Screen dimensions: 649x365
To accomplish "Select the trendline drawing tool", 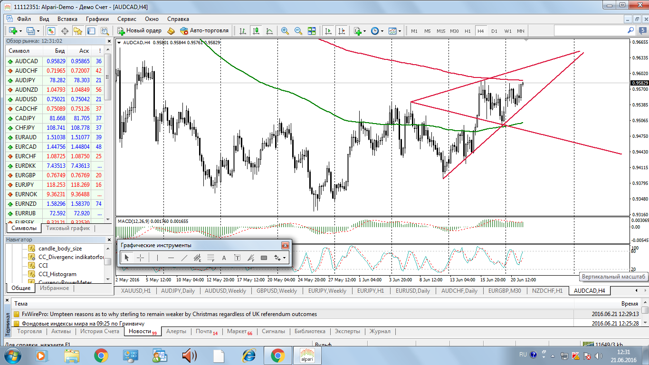I will click(184, 258).
